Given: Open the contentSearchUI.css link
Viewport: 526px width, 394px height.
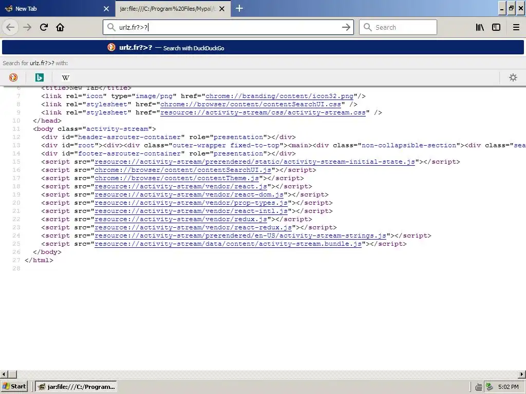Looking at the screenshot, I should [251, 104].
